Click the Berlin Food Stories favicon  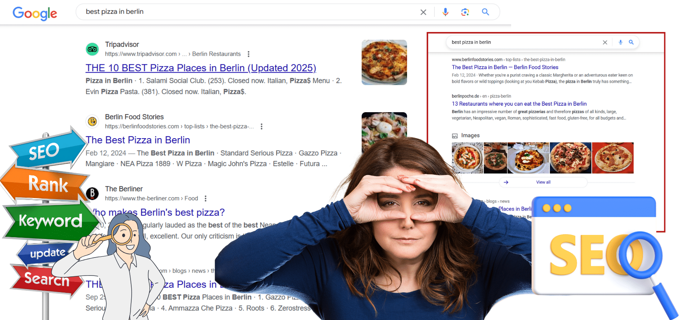pyautogui.click(x=92, y=122)
